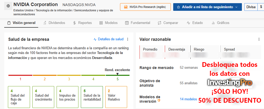The image size is (264, 109).
Task: Click the Objetivo de analista label
Action: coord(150,83)
